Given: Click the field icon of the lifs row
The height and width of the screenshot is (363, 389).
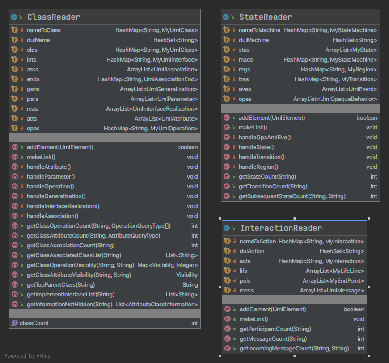Looking at the screenshot, I should (228, 271).
